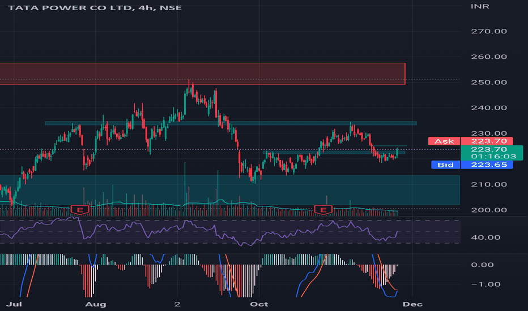The image size is (528, 311).
Task: Click the 260.00 price axis label
Action: click(x=488, y=57)
